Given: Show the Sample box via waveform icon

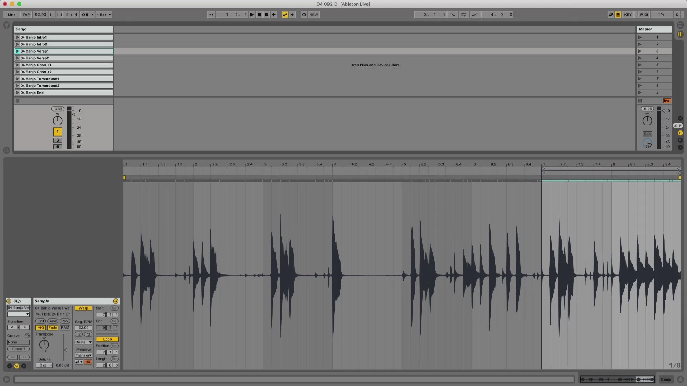Looking at the screenshot, I should coord(16,366).
